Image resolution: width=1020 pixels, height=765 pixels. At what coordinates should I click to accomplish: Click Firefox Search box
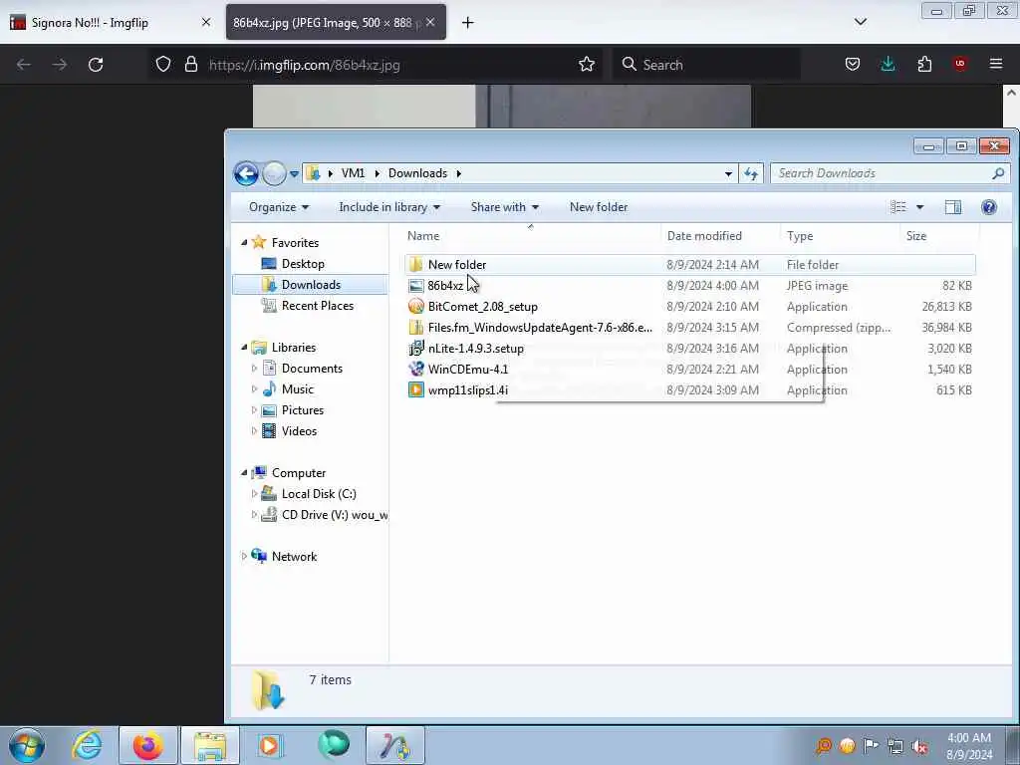[x=706, y=65]
